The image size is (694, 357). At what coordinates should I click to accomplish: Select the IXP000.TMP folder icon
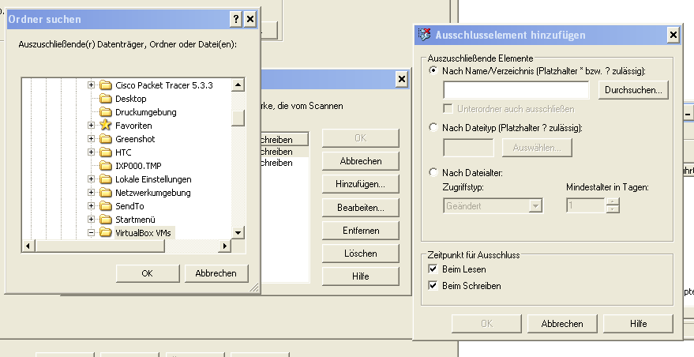105,166
